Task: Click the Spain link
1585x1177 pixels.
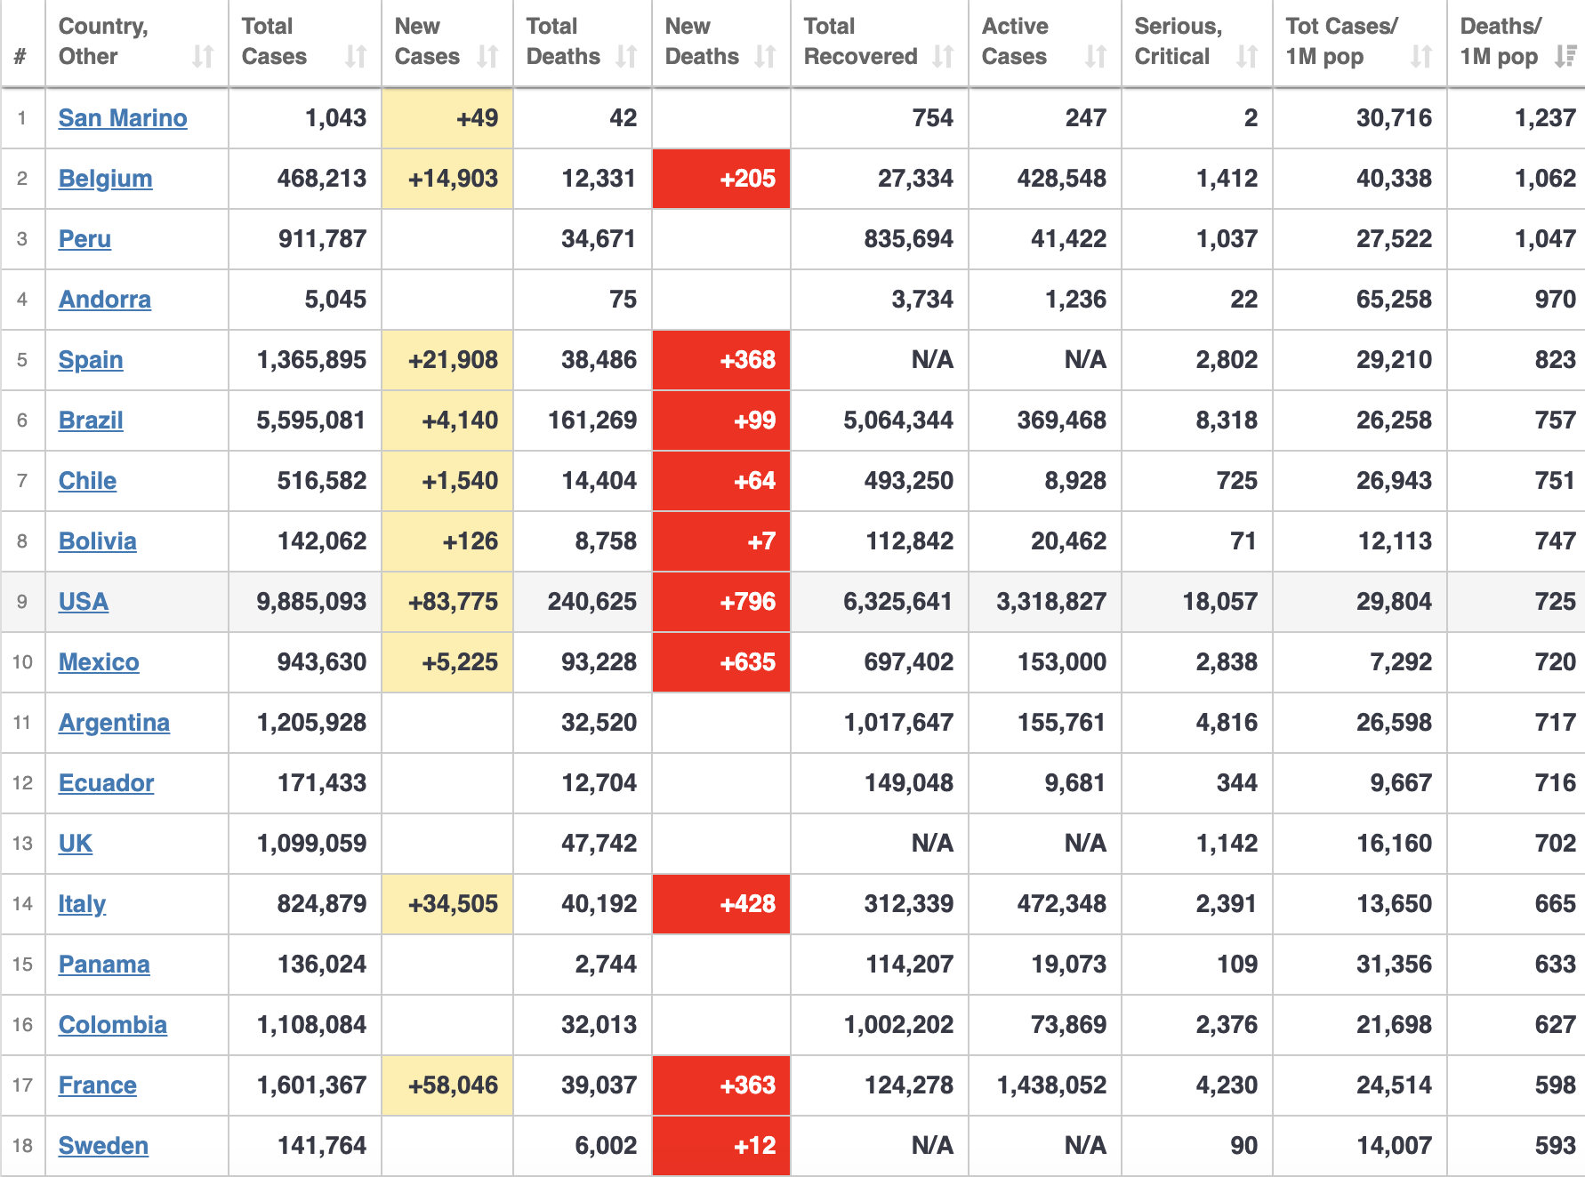Action: tap(91, 360)
